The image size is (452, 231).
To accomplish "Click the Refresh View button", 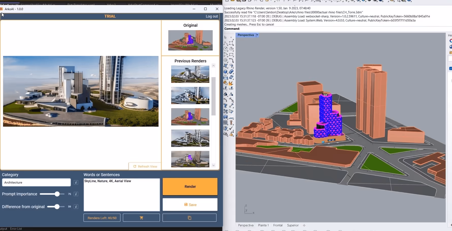I will pos(145,166).
